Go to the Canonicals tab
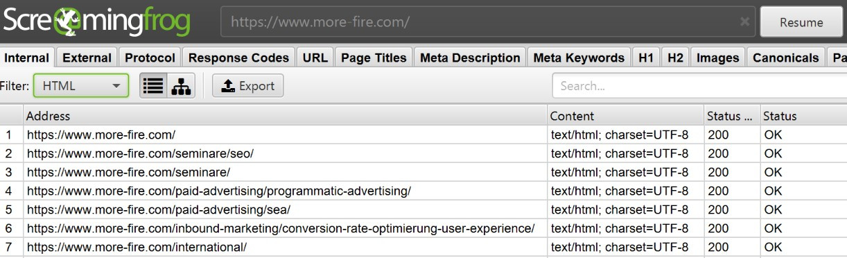This screenshot has height=258, width=847. (x=786, y=58)
